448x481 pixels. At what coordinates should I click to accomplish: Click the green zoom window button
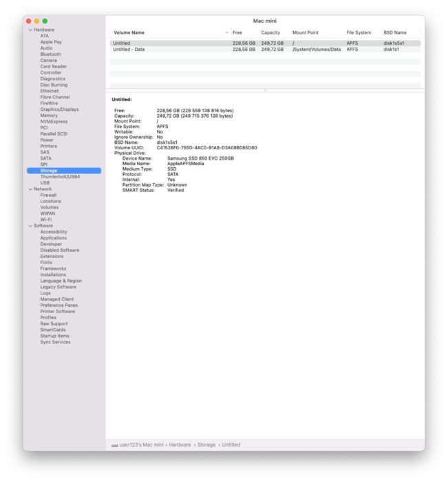coord(45,21)
